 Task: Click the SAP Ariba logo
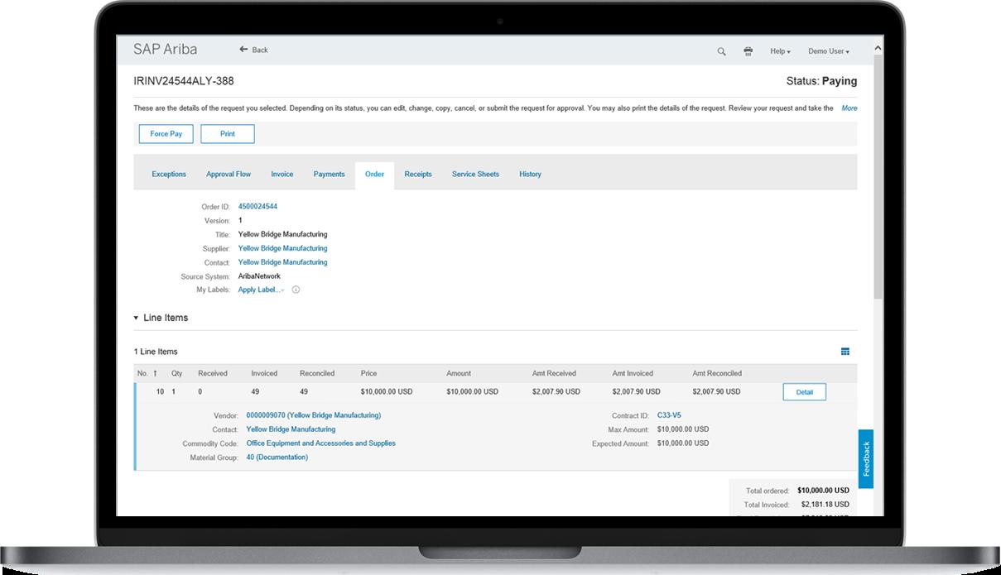click(166, 49)
